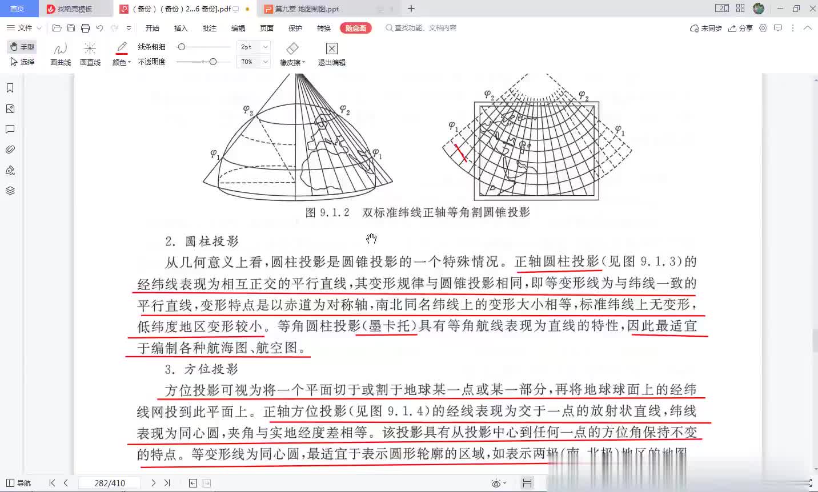This screenshot has width=818, height=492.
Task: Click the exit editing icon (退出编辑)
Action: click(331, 53)
